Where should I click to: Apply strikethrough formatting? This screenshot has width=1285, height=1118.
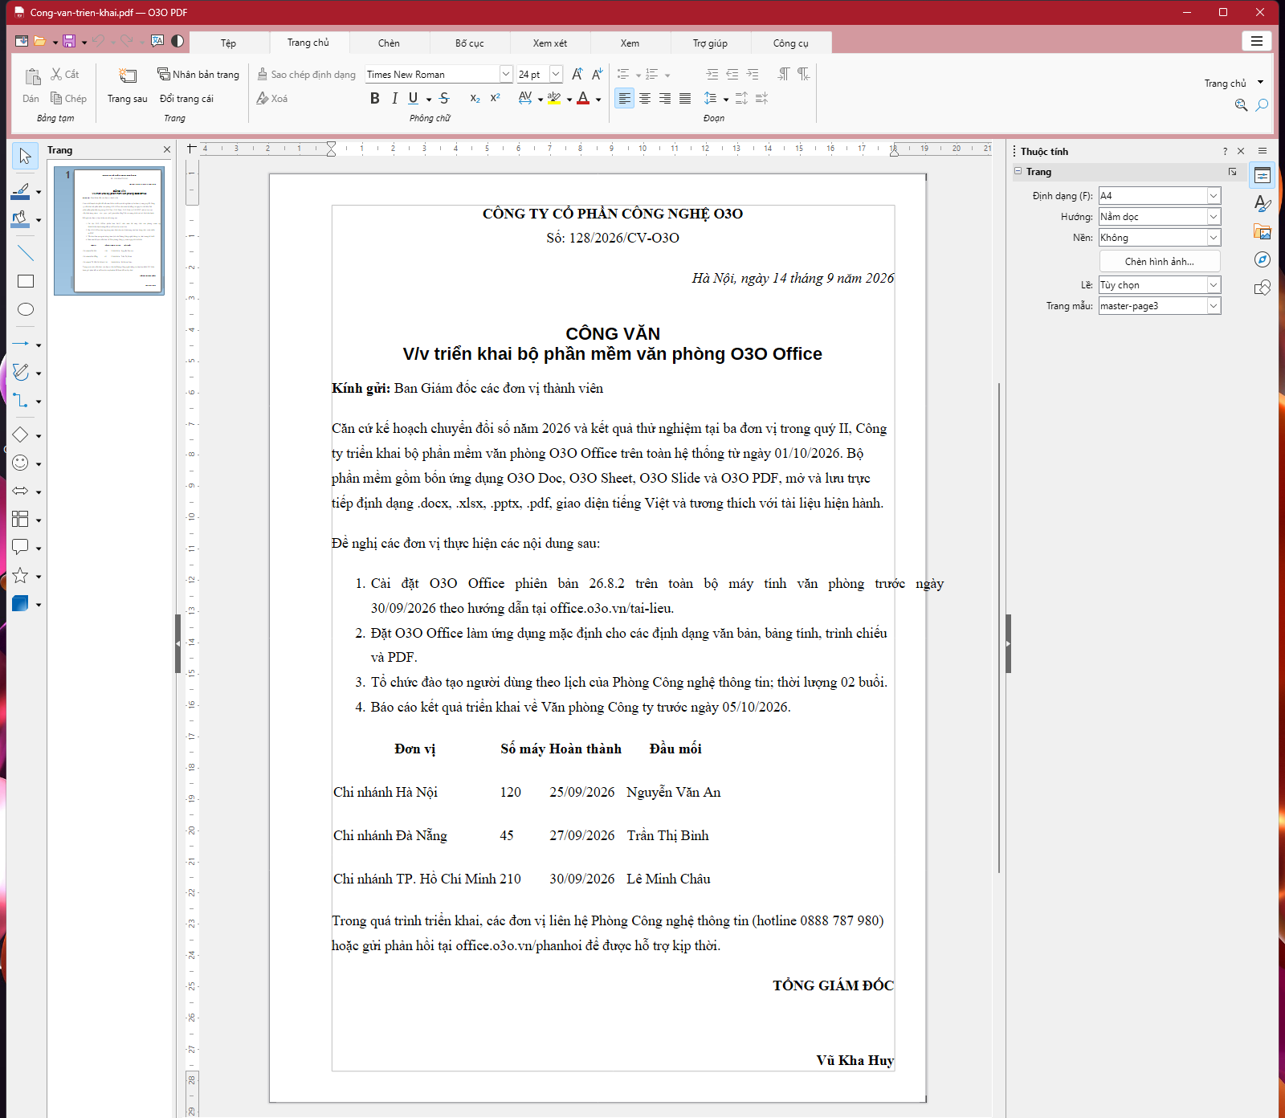point(444,98)
